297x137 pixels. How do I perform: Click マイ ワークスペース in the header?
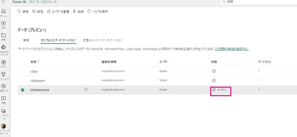point(43,2)
